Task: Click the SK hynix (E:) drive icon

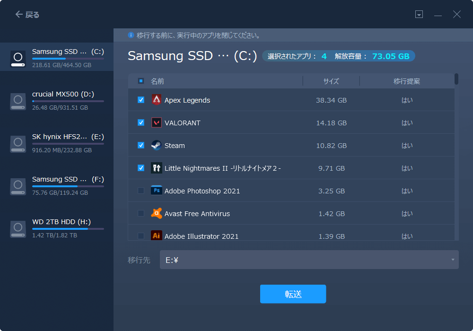Action: point(18,143)
